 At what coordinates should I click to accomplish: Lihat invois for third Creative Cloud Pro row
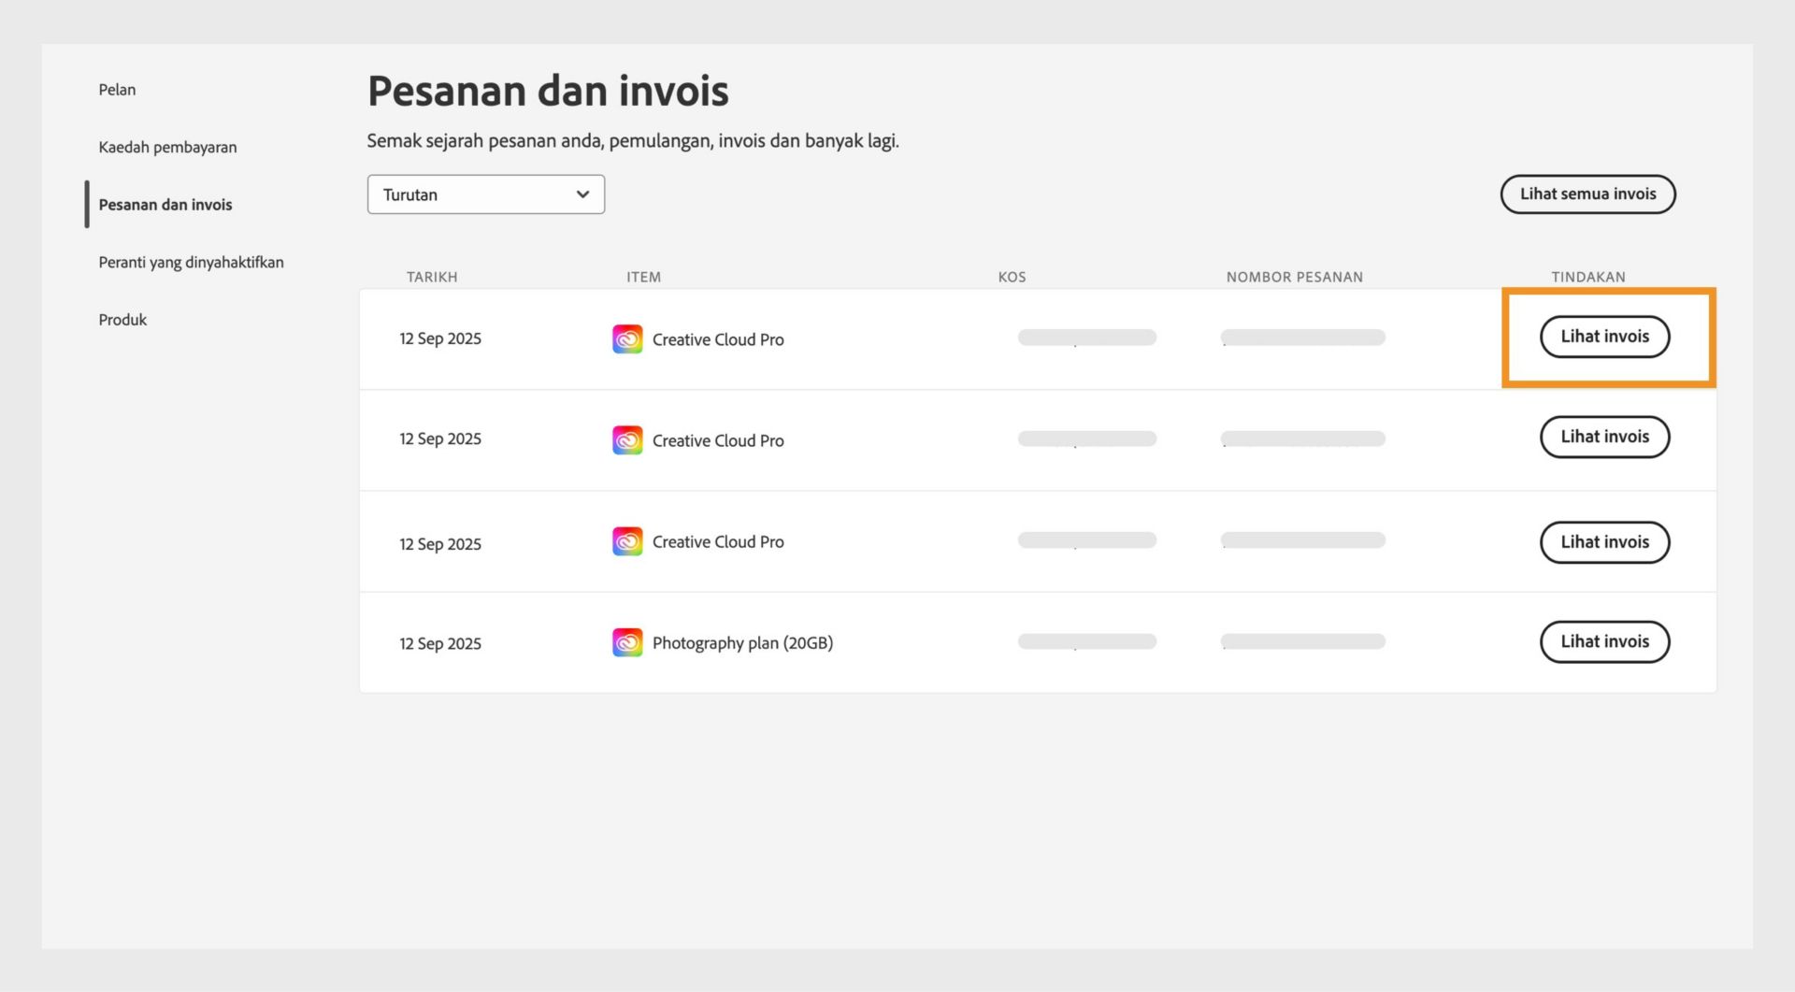[1604, 542]
